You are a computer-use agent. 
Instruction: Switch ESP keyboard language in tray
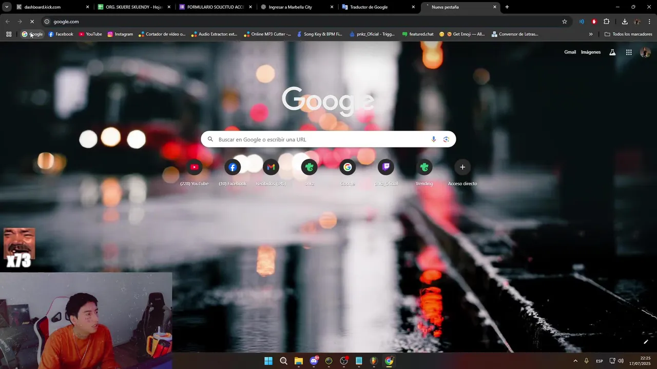(x=600, y=361)
